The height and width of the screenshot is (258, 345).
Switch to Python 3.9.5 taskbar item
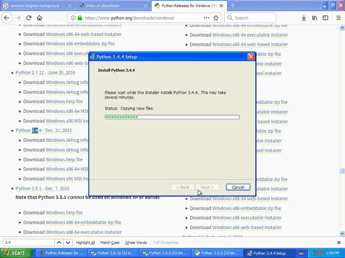[165, 253]
